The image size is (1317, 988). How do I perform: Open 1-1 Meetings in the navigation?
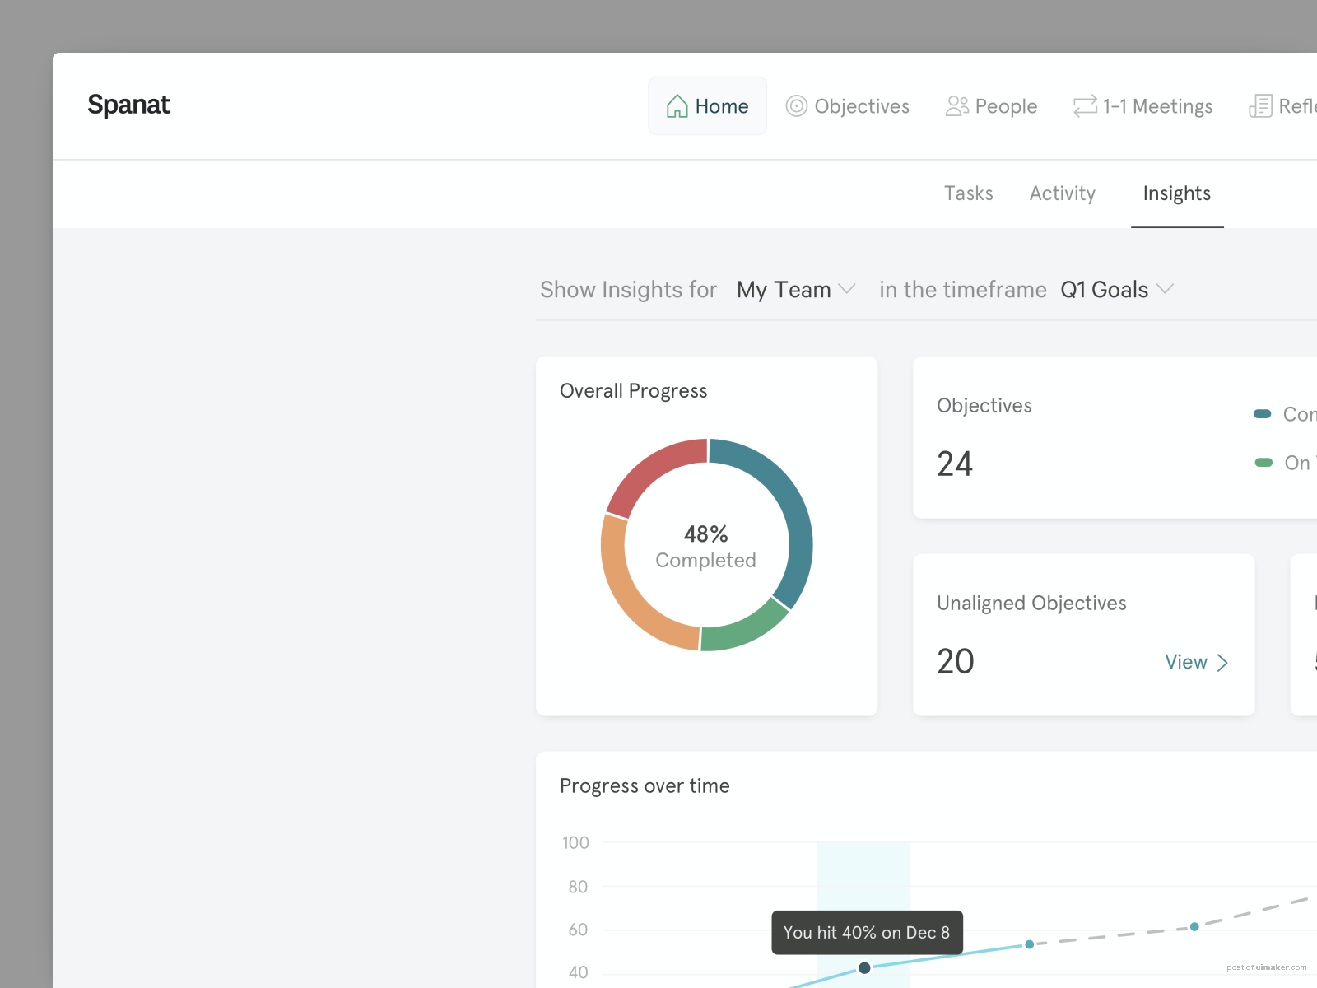[1142, 105]
